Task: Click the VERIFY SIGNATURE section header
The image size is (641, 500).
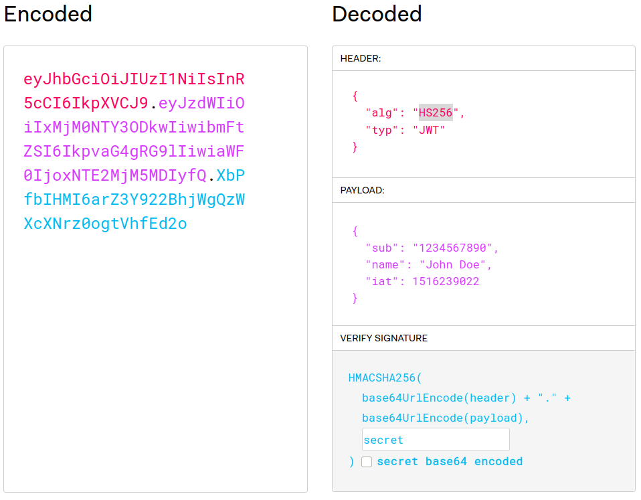Action: 382,338
